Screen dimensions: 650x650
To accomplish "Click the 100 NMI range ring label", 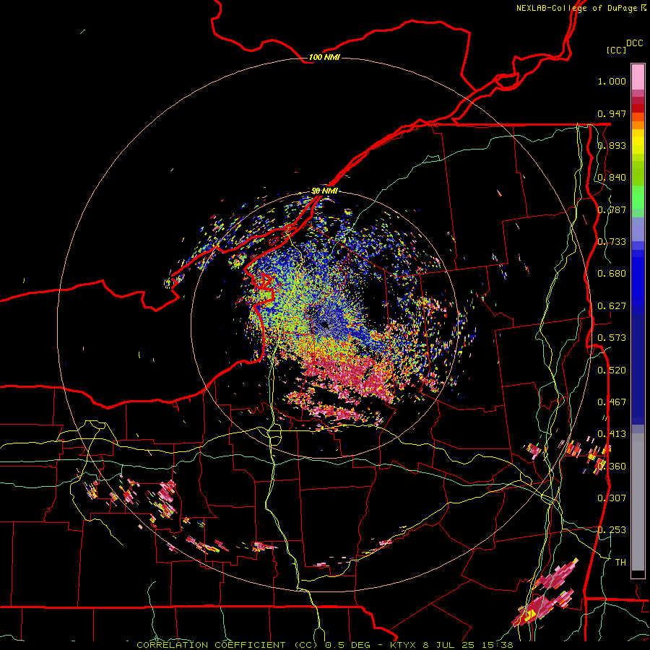I will tap(324, 57).
